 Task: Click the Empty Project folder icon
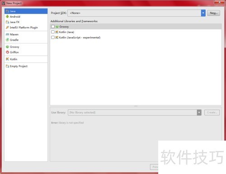(x=7, y=66)
